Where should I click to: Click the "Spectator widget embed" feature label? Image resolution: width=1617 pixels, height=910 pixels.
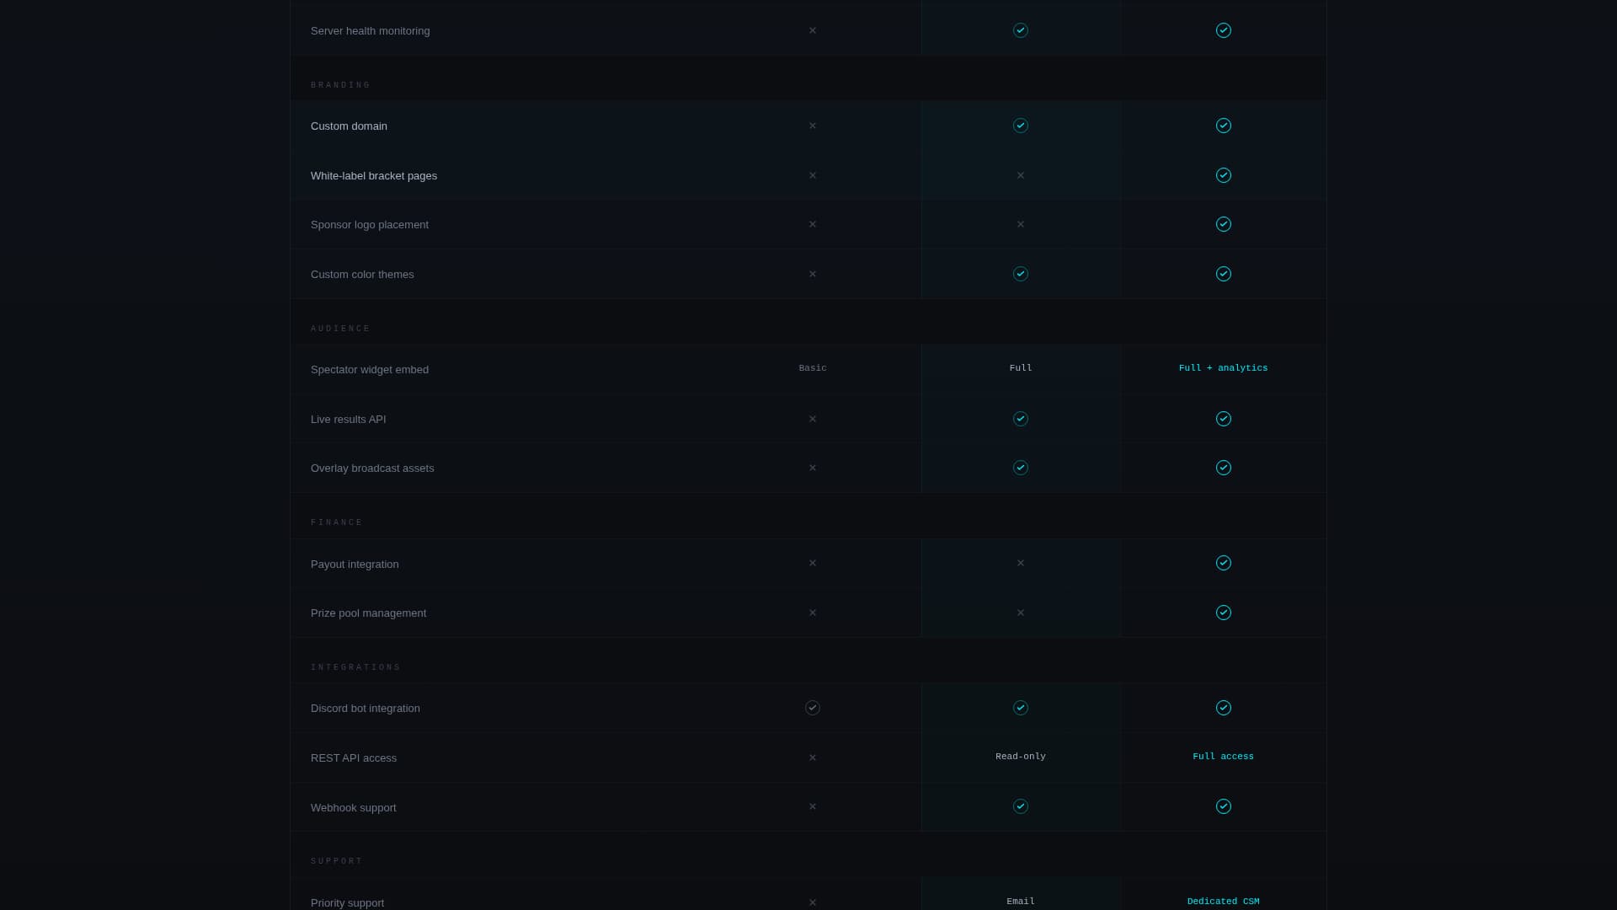pyautogui.click(x=370, y=370)
